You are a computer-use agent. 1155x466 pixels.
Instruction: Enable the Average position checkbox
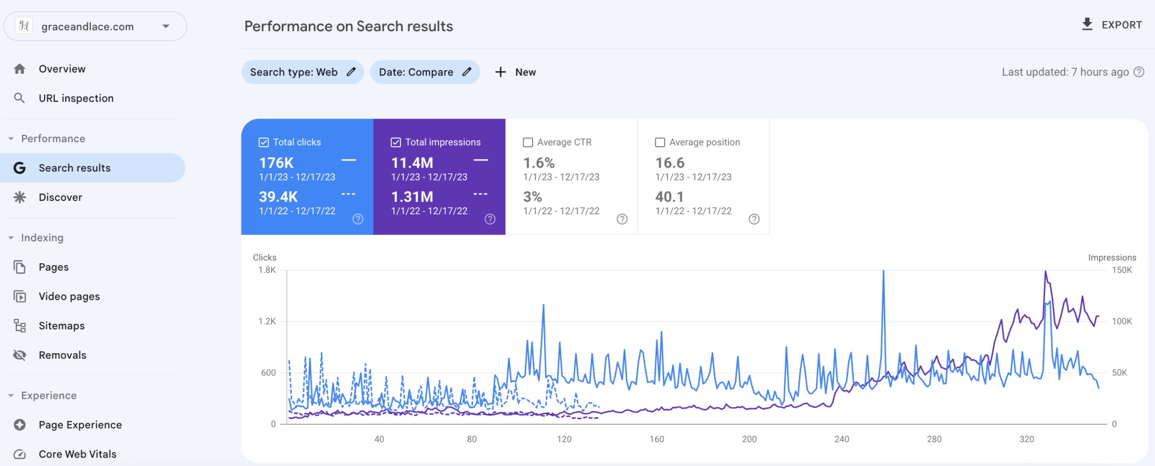660,142
